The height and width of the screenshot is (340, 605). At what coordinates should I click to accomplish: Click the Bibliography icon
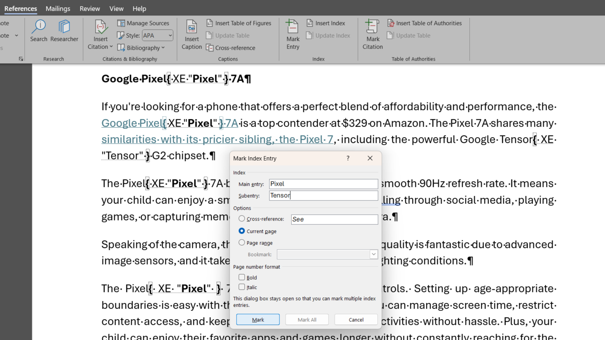tap(121, 48)
